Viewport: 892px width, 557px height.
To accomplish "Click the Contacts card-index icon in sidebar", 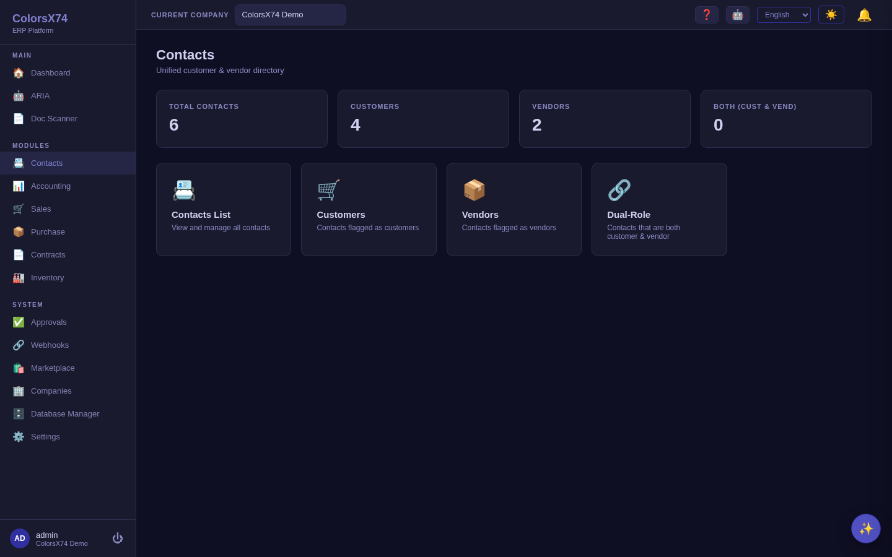I will tap(19, 163).
